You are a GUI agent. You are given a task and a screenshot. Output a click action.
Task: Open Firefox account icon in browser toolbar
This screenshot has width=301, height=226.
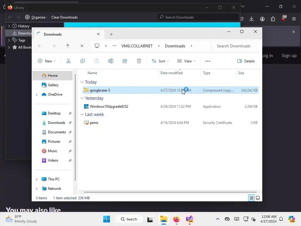[x=262, y=19]
